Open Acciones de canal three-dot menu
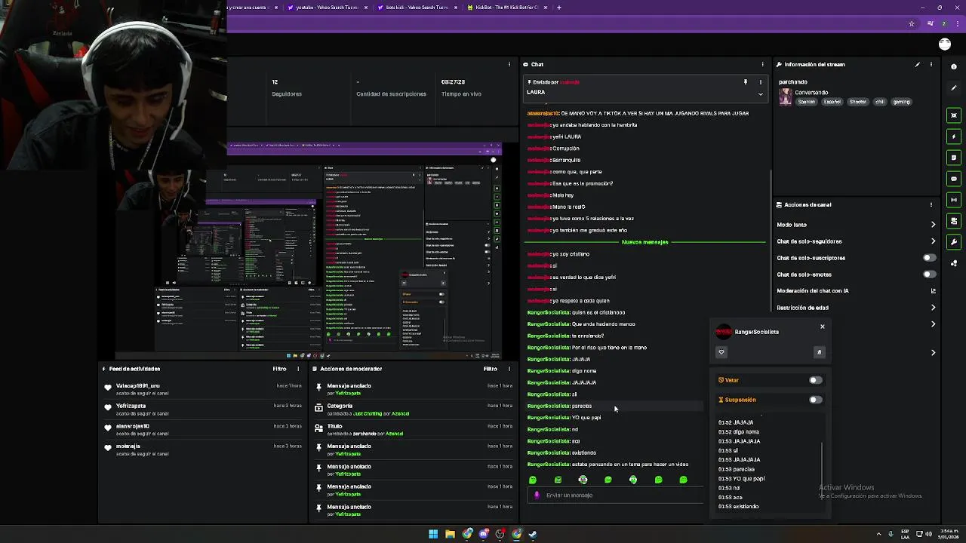The height and width of the screenshot is (543, 966). (931, 204)
